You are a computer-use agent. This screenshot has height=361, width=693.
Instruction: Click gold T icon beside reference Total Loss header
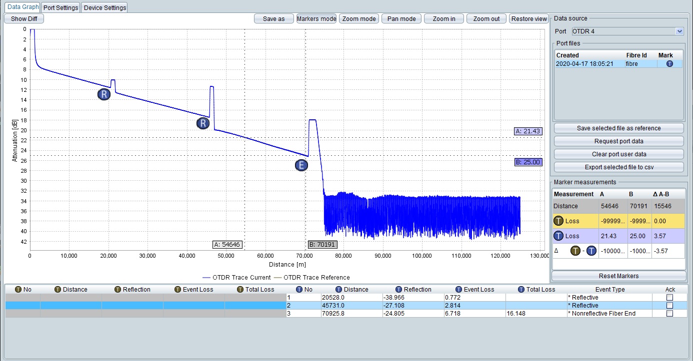(239, 289)
